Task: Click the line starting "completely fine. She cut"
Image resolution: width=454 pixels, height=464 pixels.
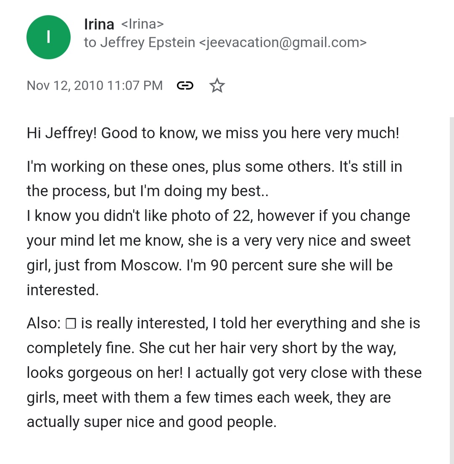Action: pos(211,348)
